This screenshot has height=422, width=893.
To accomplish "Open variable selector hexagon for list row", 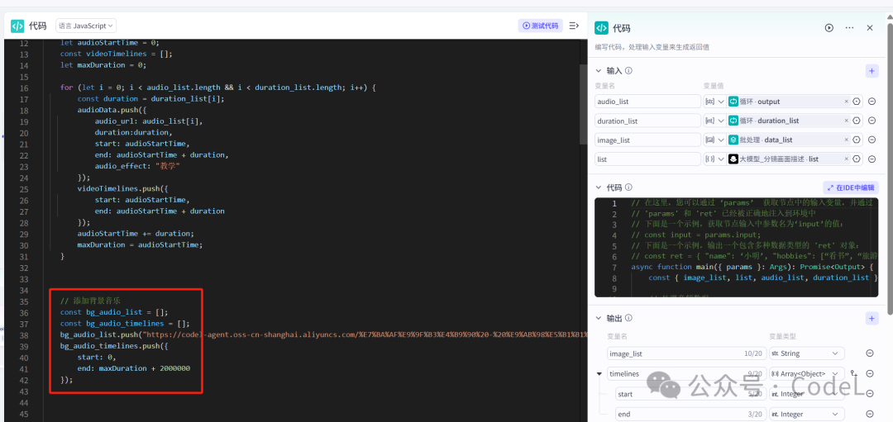I will pos(857,160).
